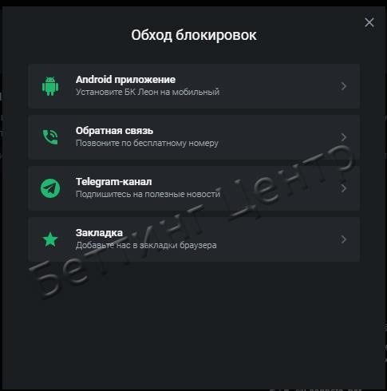Expand the Telegram-канал chevron arrow
The image size is (387, 391).
point(343,188)
